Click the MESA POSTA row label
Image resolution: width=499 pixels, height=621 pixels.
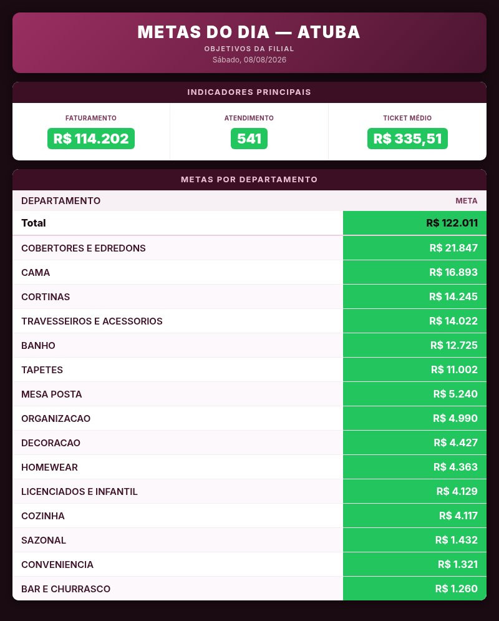[51, 394]
